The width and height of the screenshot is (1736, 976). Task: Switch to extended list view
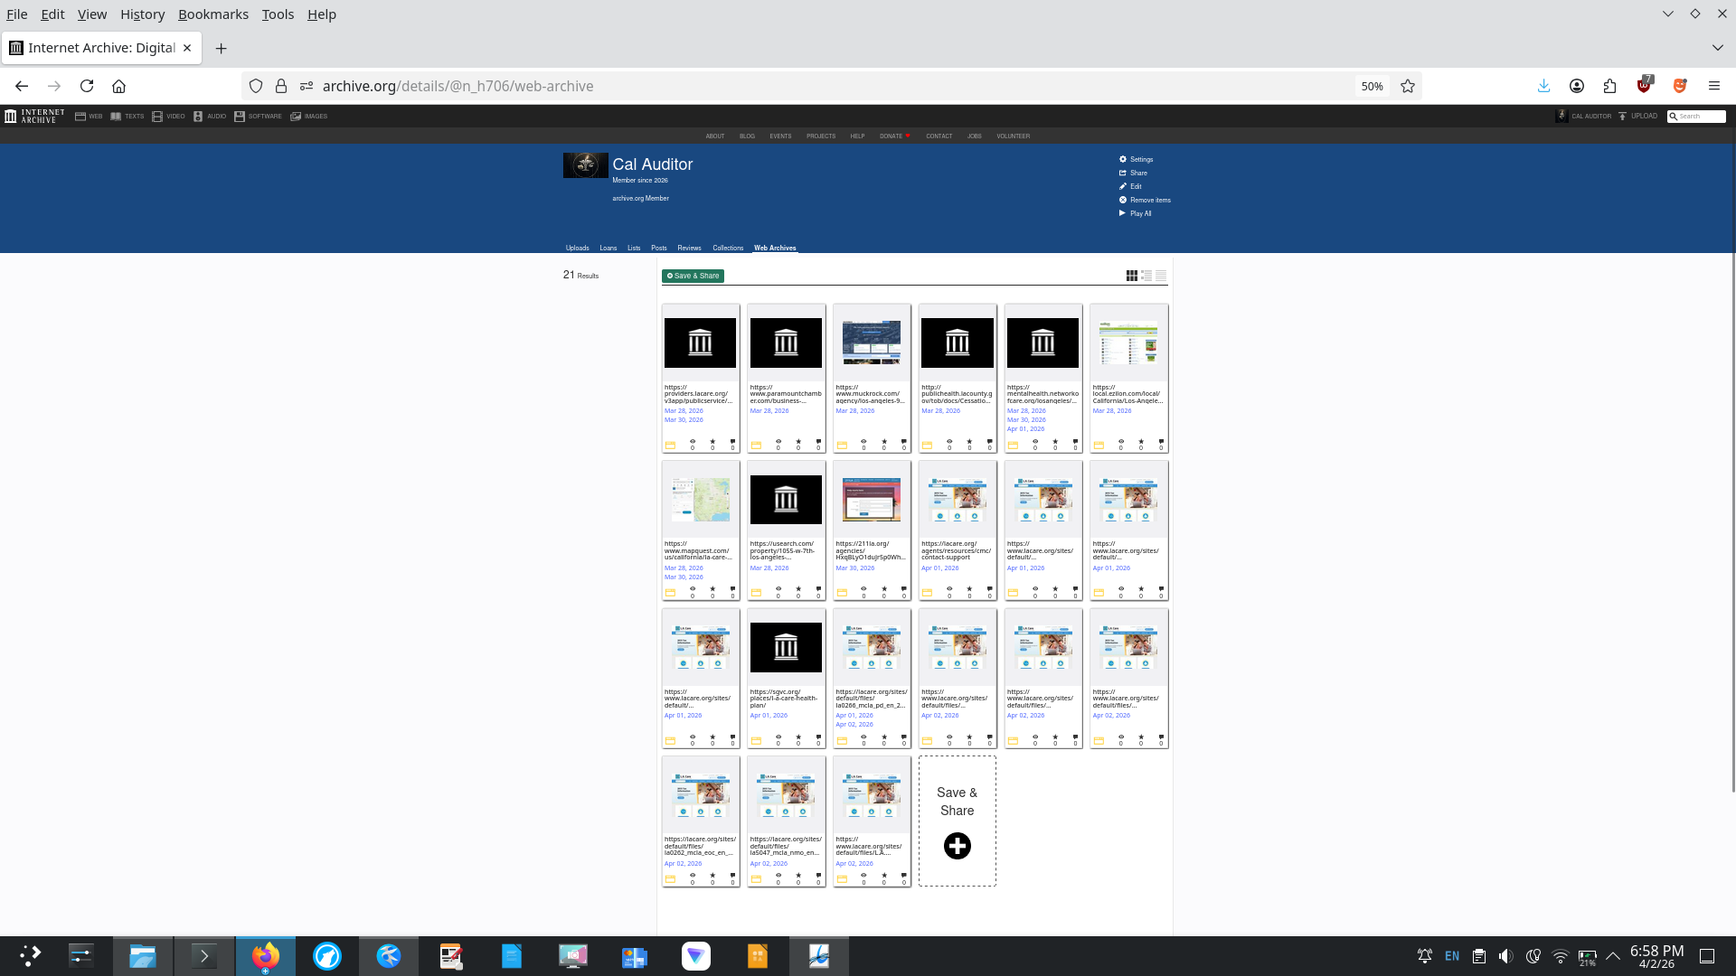tap(1146, 276)
